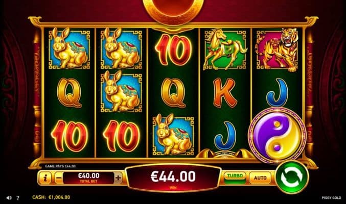Open the game info paytable
This screenshot has width=346, height=204.
(45, 178)
